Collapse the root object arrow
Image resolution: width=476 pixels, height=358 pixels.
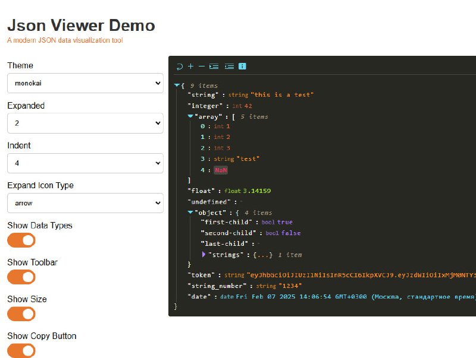pos(177,85)
